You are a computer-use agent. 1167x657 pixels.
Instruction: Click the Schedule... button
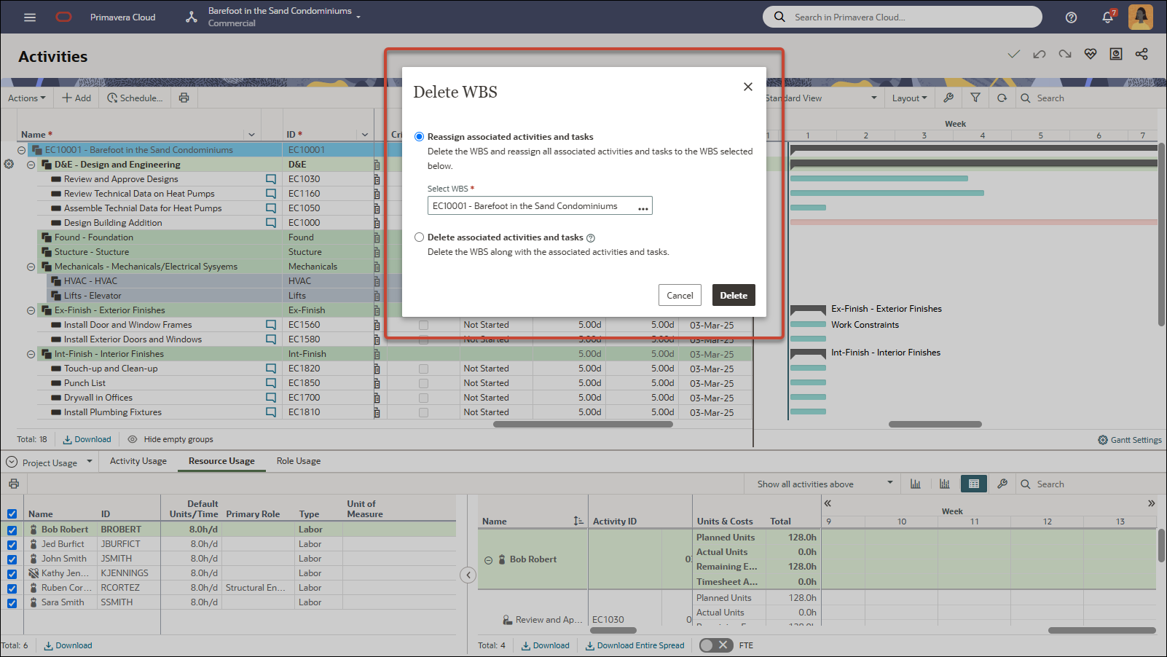coord(135,98)
